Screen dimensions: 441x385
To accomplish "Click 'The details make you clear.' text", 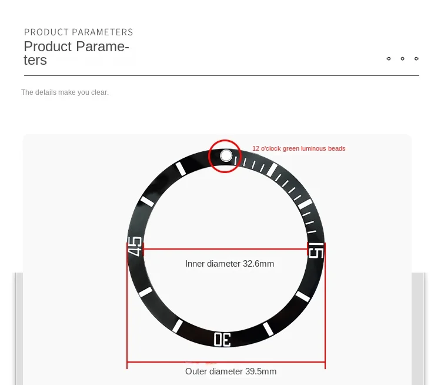I will (65, 92).
